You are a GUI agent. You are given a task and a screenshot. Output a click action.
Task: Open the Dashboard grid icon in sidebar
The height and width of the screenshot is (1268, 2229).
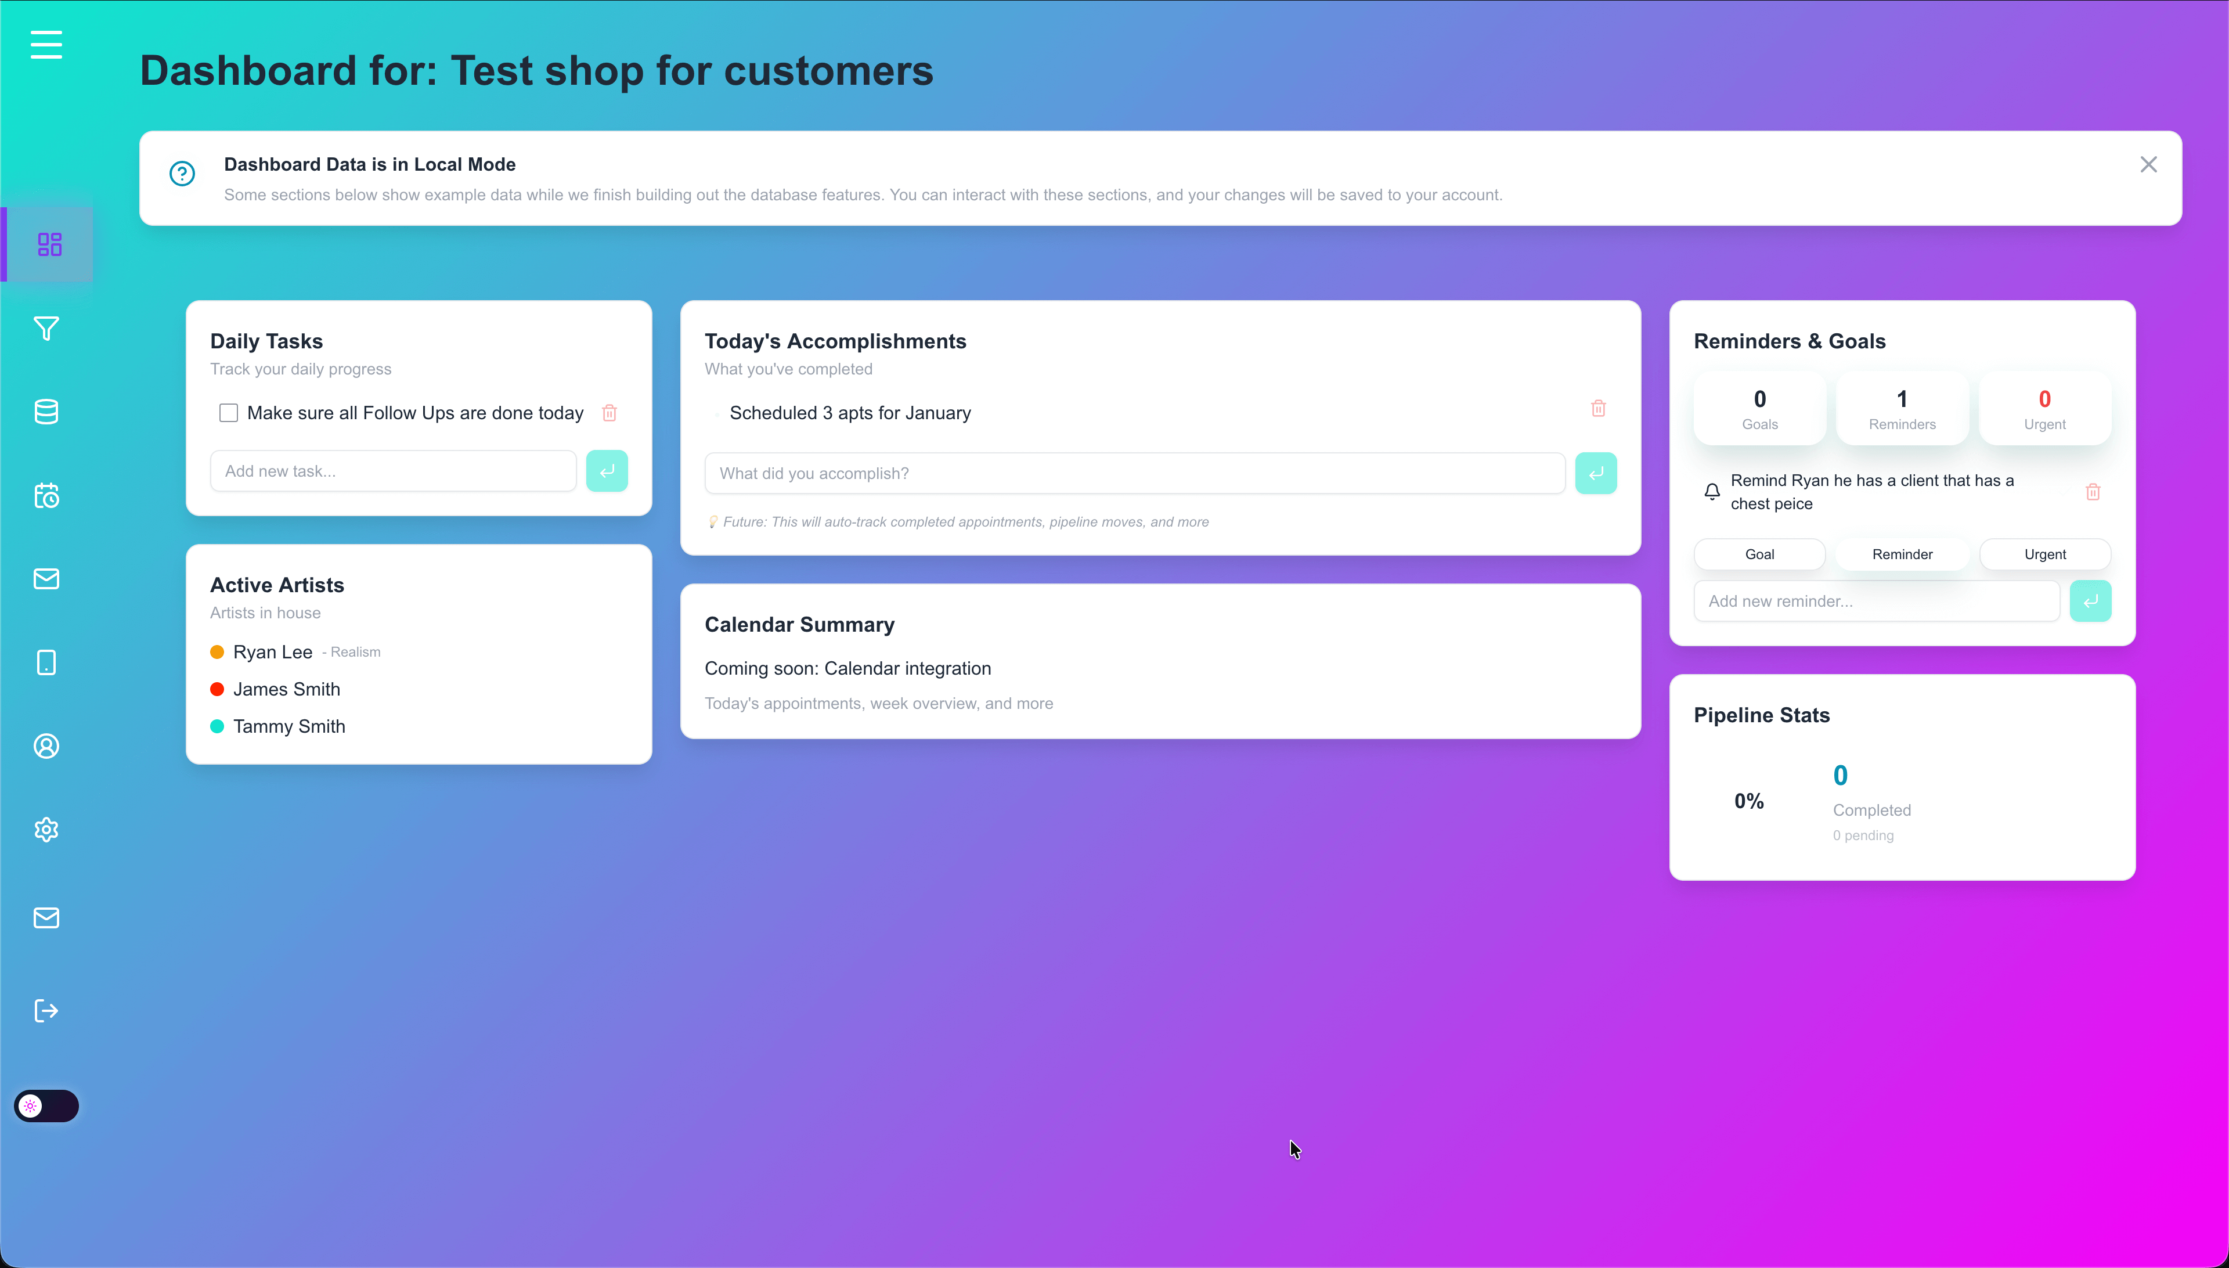click(47, 244)
